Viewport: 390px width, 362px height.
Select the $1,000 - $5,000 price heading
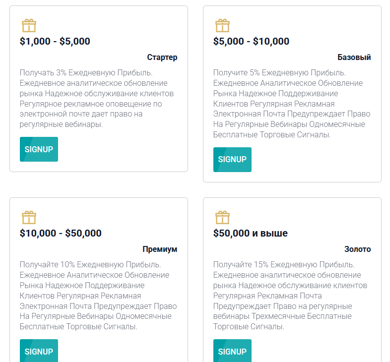point(55,41)
